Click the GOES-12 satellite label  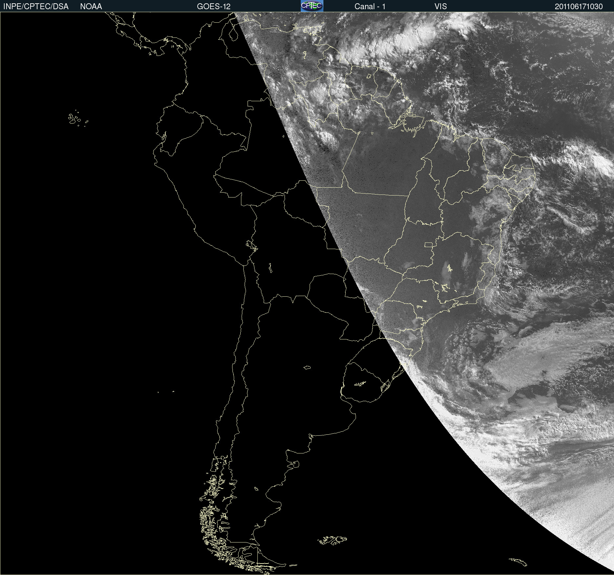pos(214,7)
